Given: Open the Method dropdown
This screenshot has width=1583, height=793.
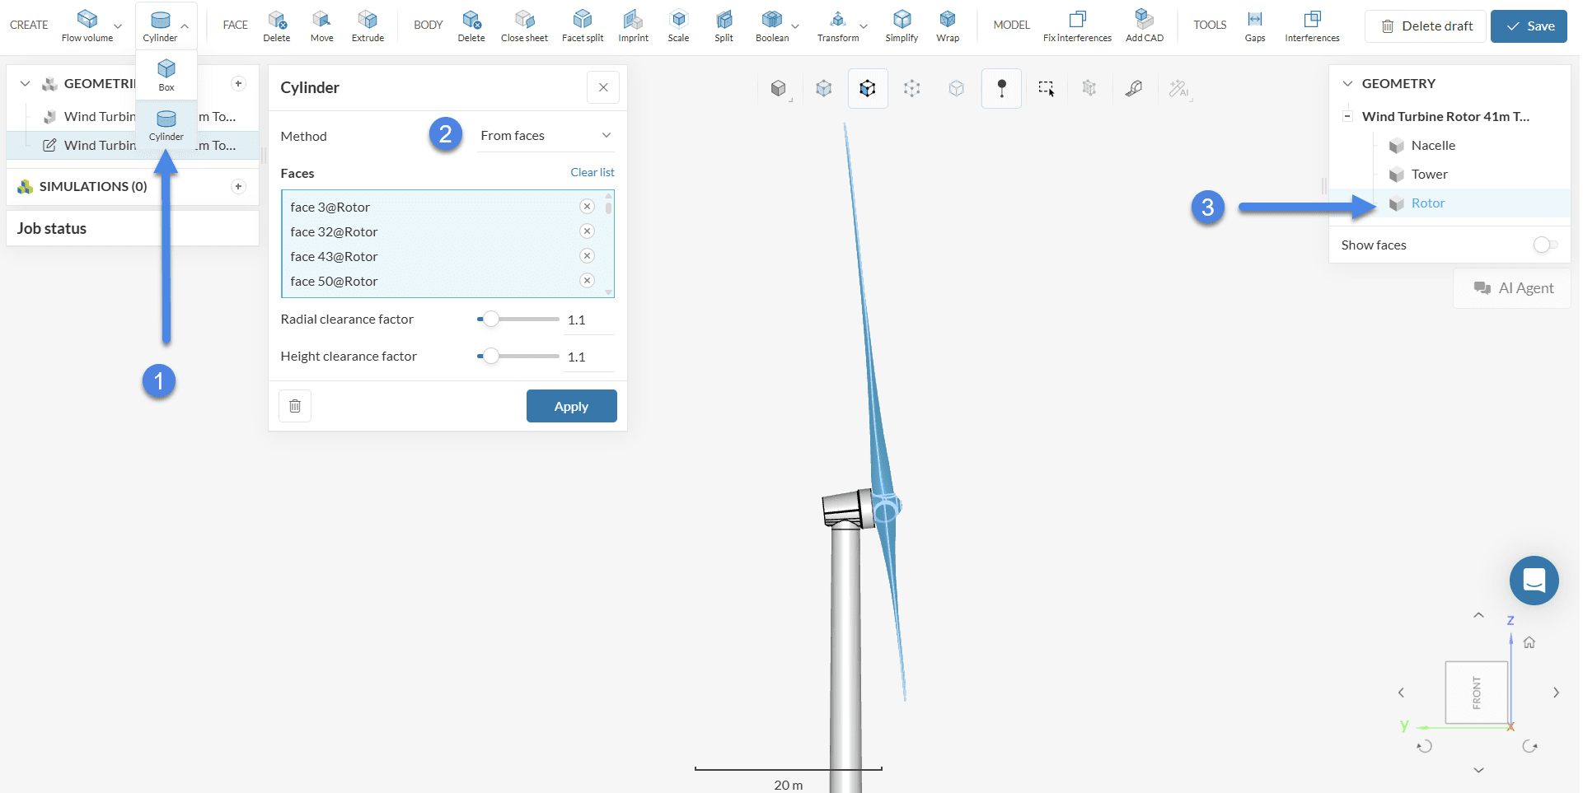Looking at the screenshot, I should point(546,136).
